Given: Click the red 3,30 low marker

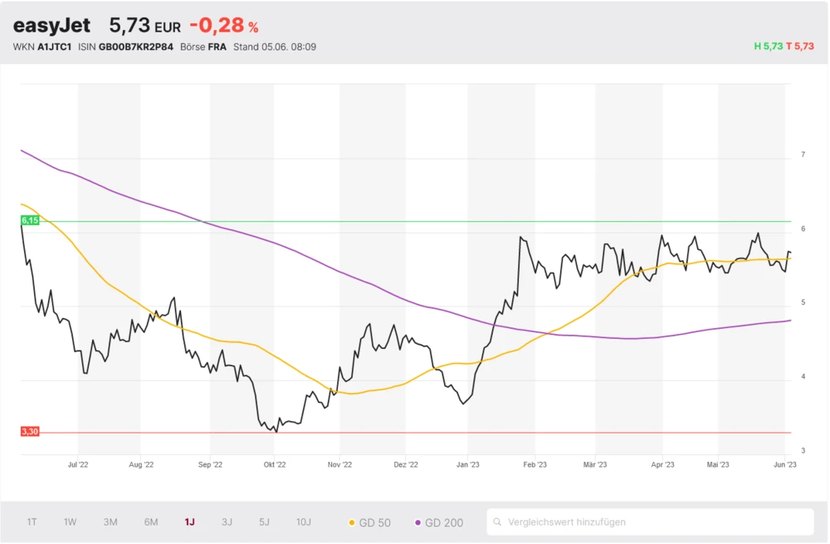Looking at the screenshot, I should (x=30, y=431).
